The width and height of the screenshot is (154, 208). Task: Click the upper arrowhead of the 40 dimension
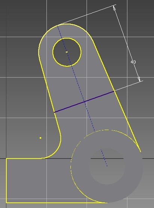point(115,8)
